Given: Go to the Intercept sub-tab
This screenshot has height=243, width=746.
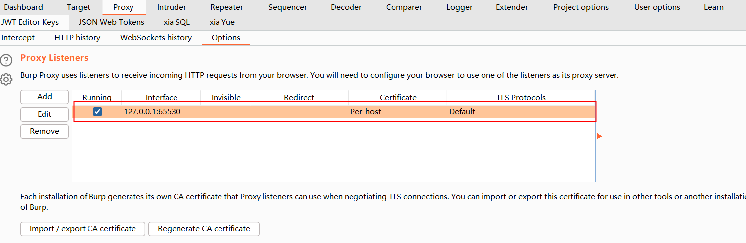Looking at the screenshot, I should pos(18,38).
